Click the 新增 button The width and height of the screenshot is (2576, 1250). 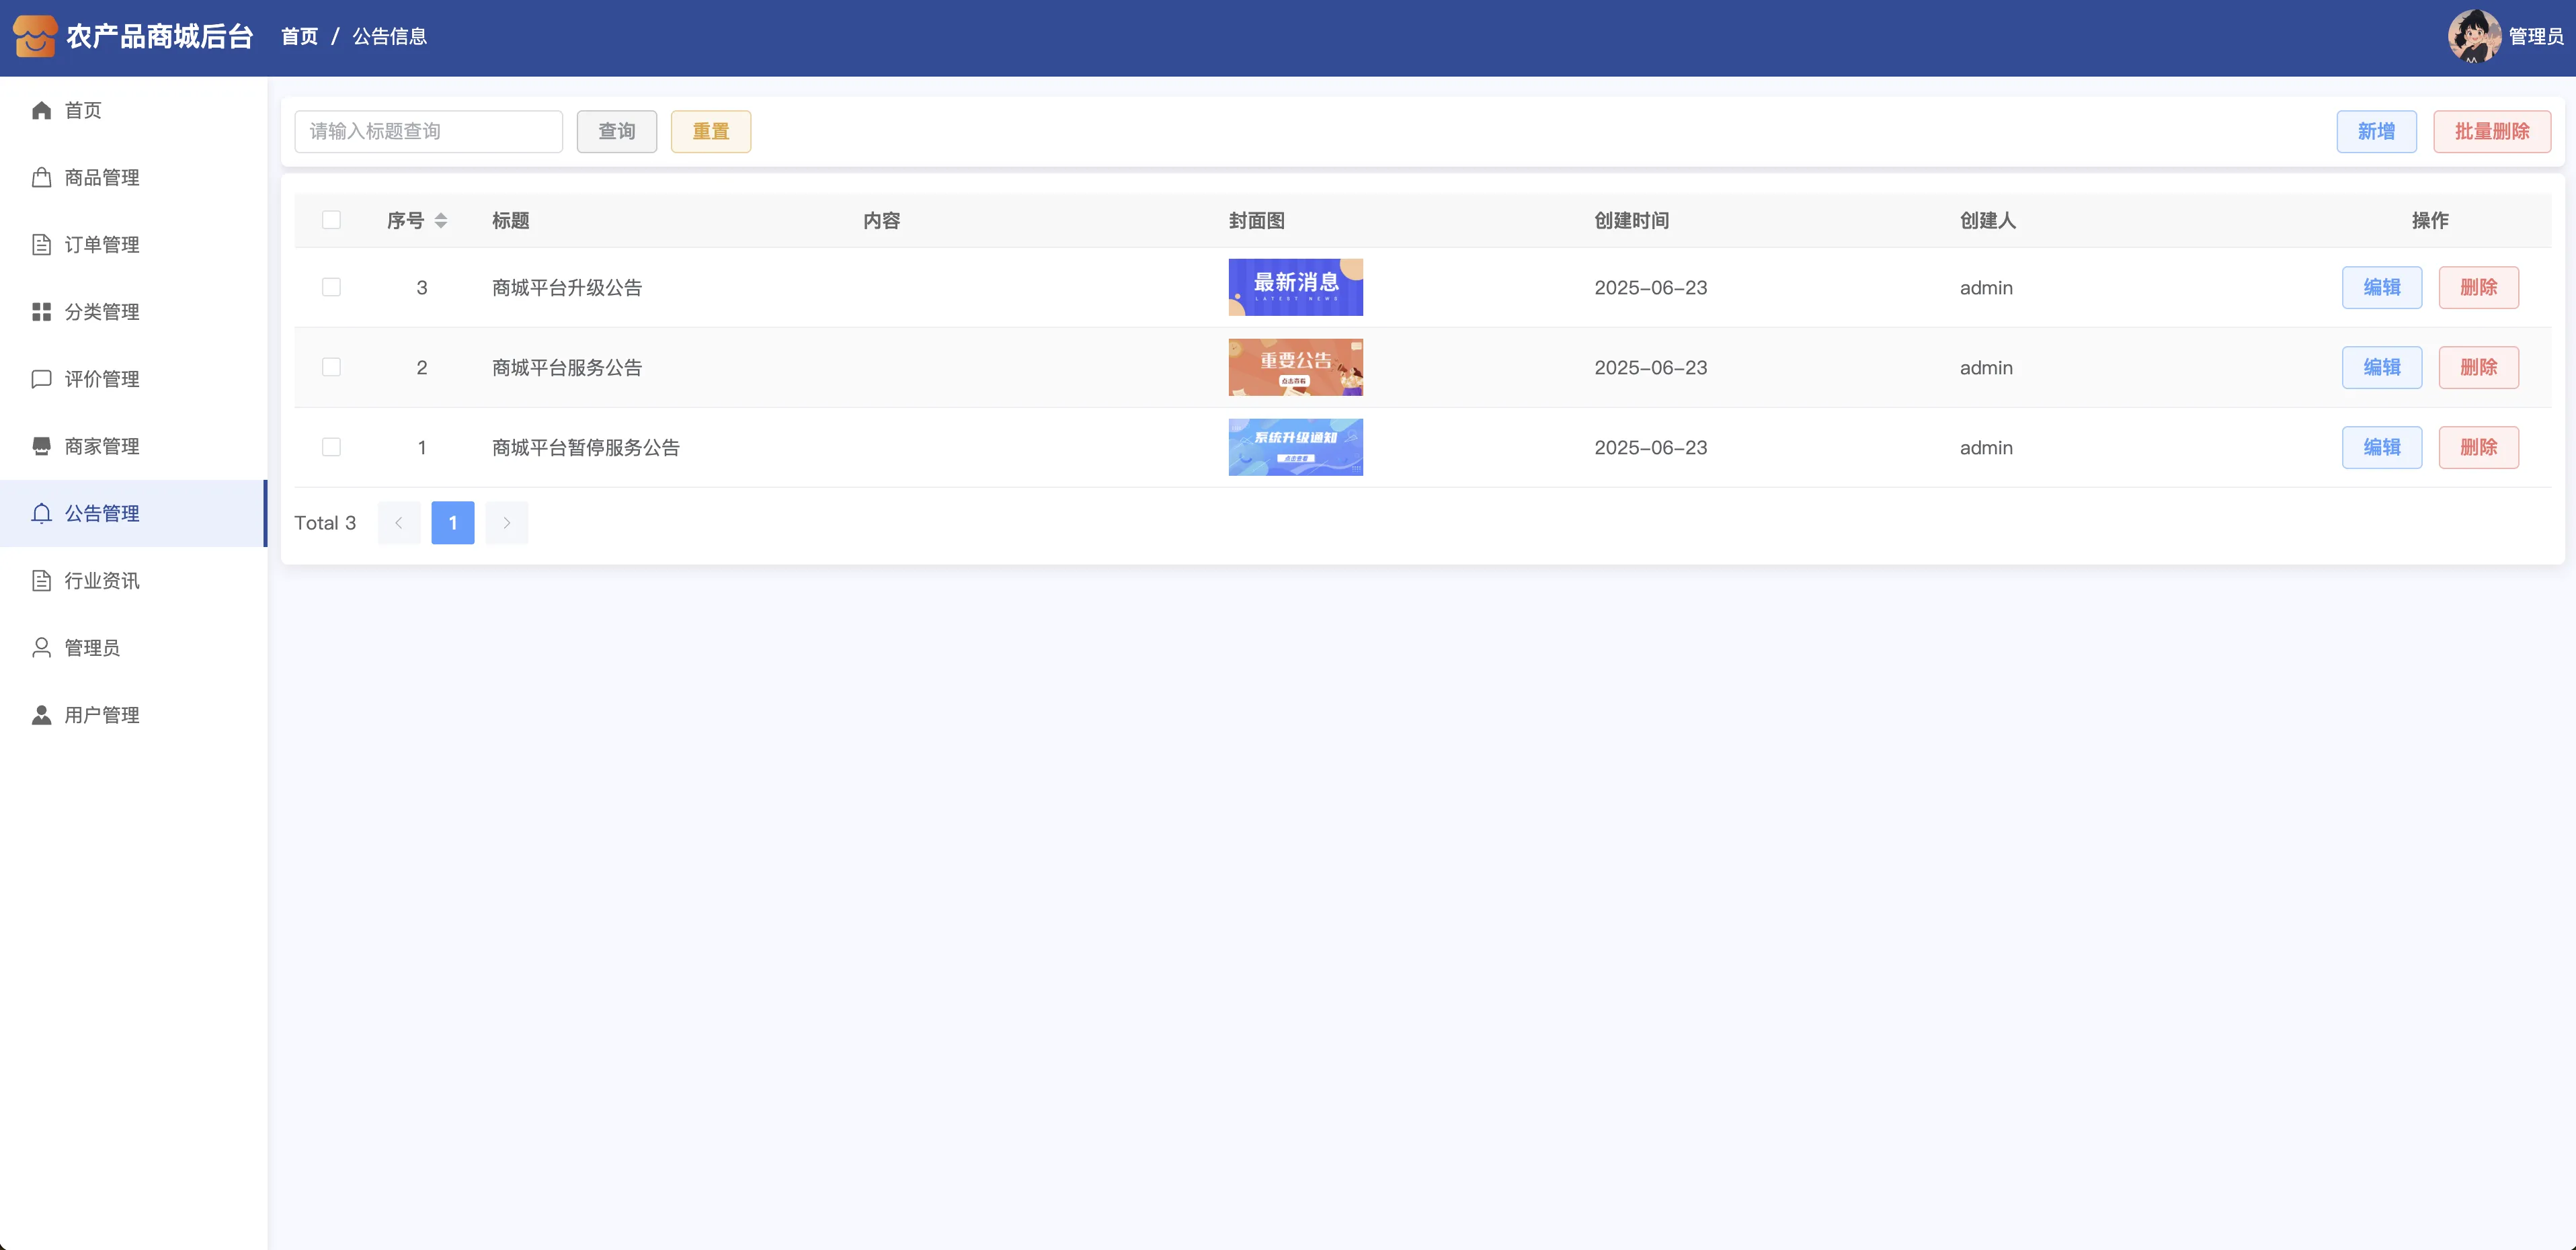[x=2376, y=131]
